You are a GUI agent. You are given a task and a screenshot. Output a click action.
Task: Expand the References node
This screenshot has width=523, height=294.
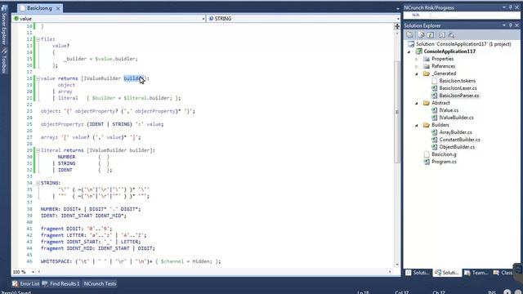(417, 66)
